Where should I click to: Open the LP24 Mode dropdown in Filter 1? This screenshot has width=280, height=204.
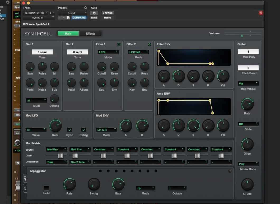(x=108, y=52)
